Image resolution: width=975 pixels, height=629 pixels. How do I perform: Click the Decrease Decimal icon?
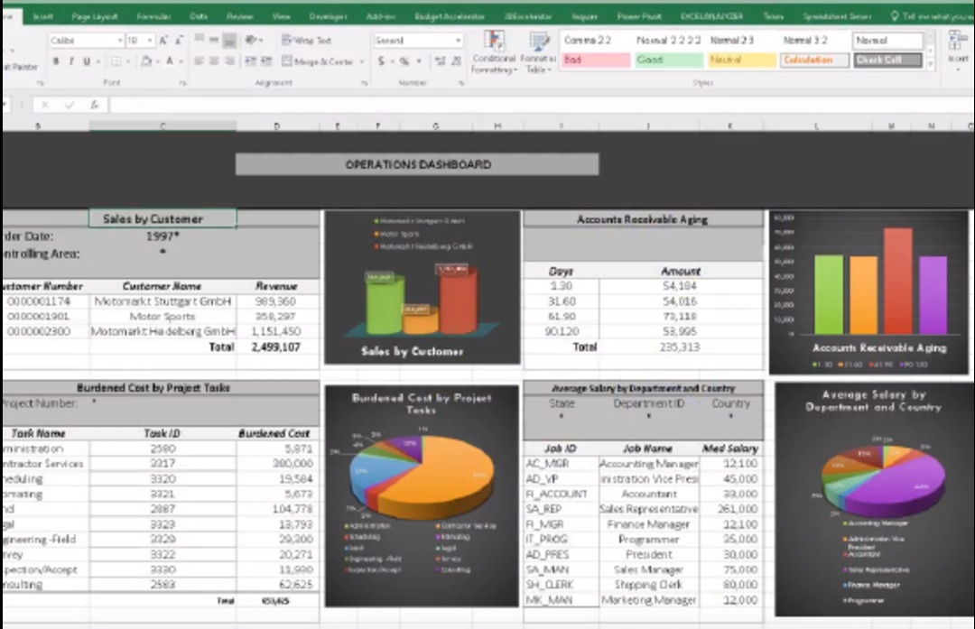pos(456,60)
